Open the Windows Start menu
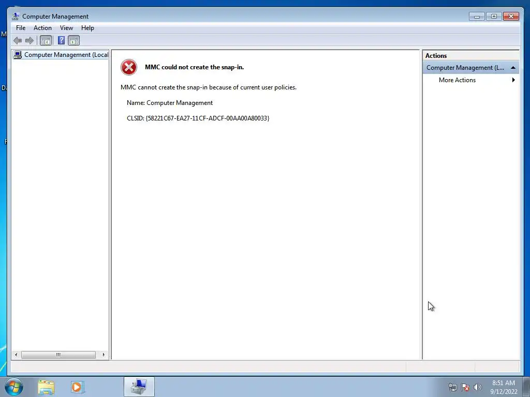The height and width of the screenshot is (397, 530). (x=14, y=387)
